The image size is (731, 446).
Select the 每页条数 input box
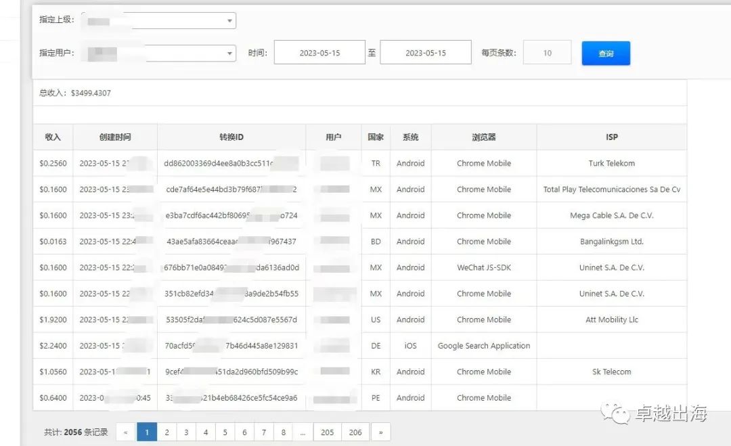pyautogui.click(x=547, y=53)
